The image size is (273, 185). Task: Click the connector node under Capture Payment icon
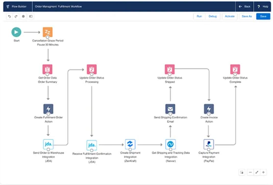pyautogui.click(x=209, y=149)
